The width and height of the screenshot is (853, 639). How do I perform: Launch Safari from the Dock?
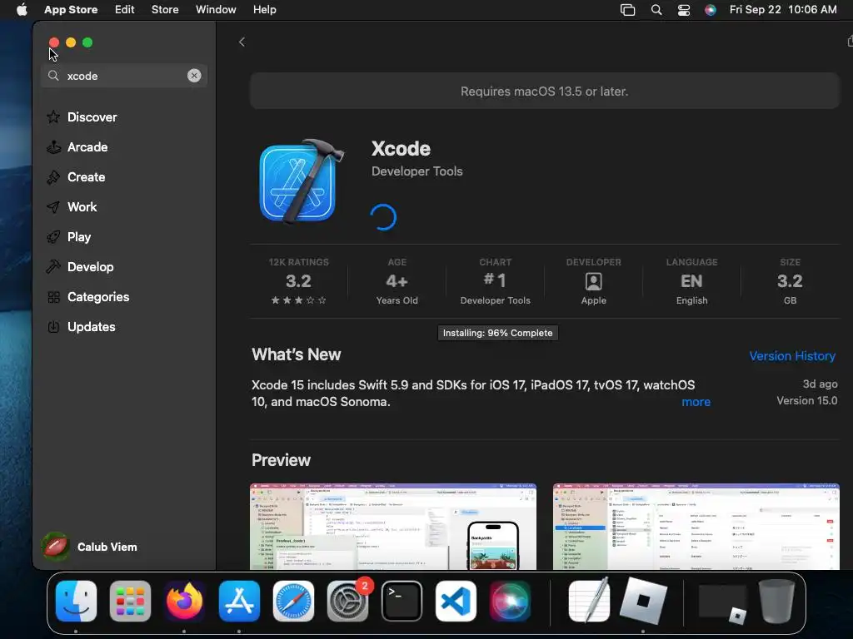point(293,601)
